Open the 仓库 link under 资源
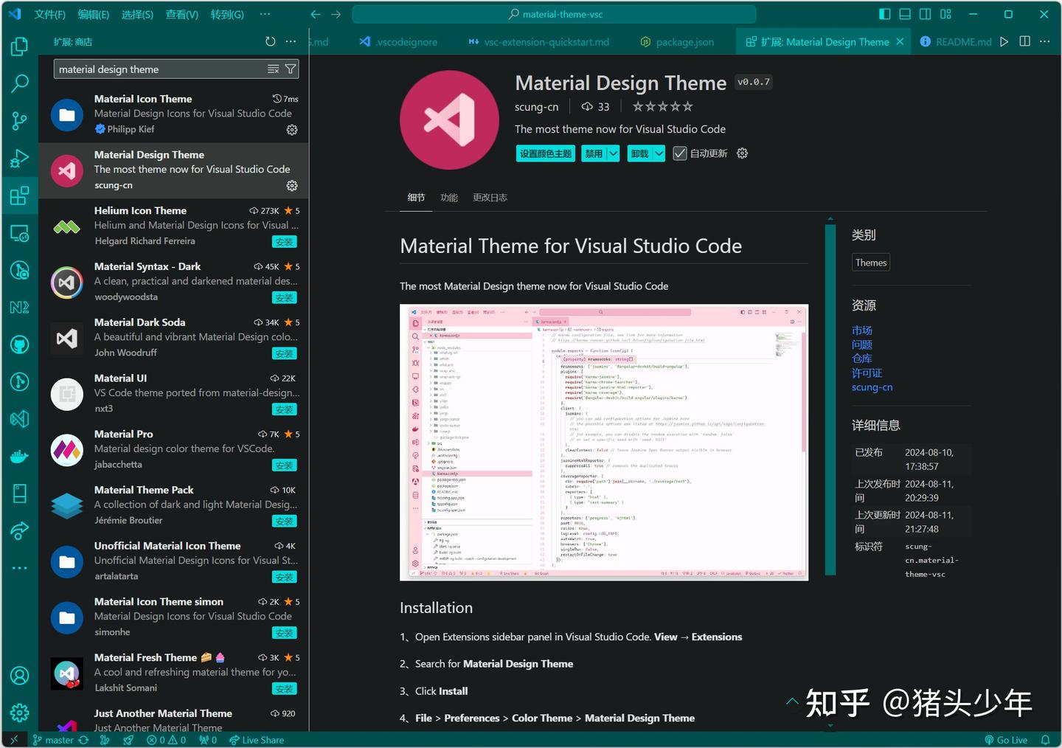 coord(861,359)
